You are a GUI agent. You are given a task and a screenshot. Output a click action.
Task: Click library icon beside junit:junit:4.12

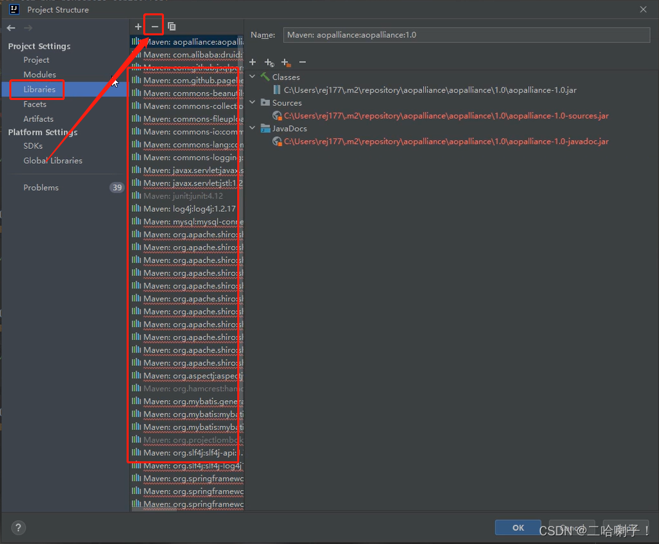(x=136, y=195)
